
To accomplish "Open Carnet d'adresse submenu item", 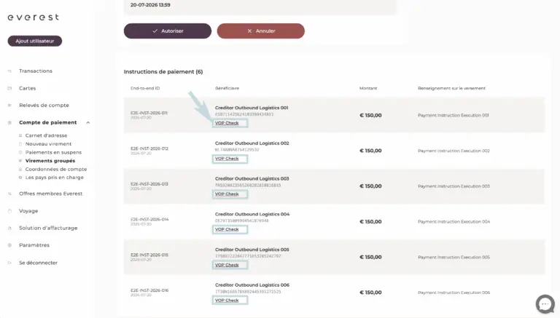I will [46, 135].
